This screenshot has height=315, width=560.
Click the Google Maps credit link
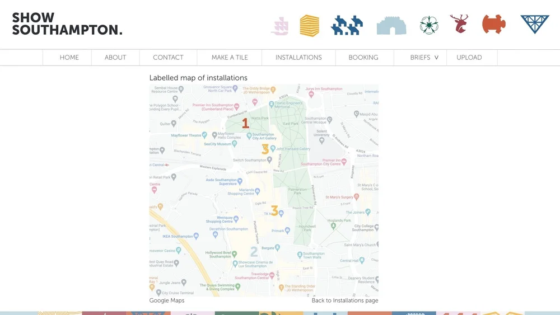(167, 300)
